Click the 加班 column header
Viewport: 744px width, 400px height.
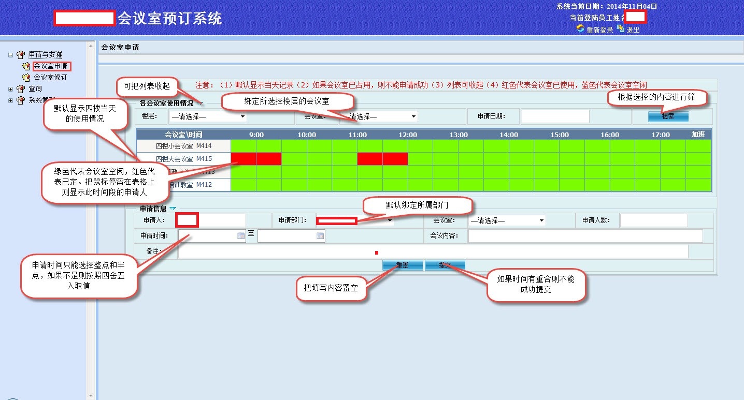click(x=698, y=135)
